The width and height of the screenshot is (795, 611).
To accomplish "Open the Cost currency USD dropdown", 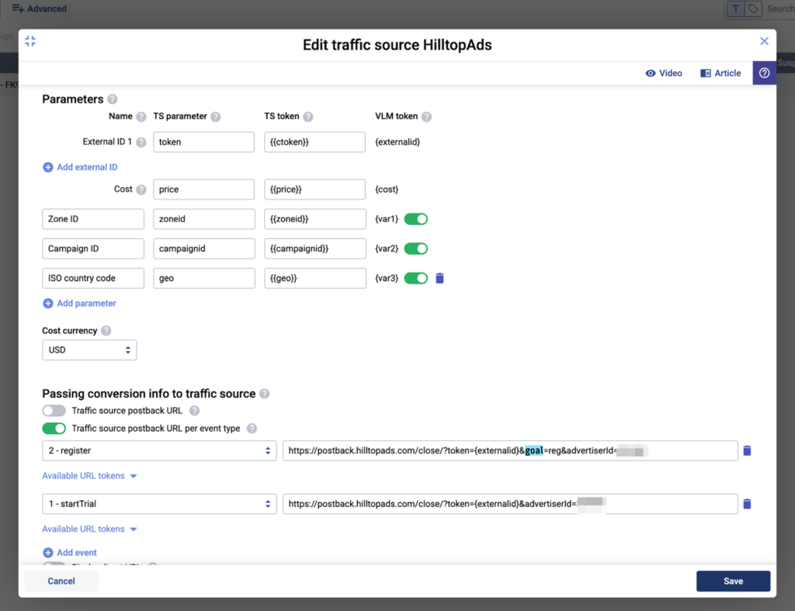I will (89, 350).
